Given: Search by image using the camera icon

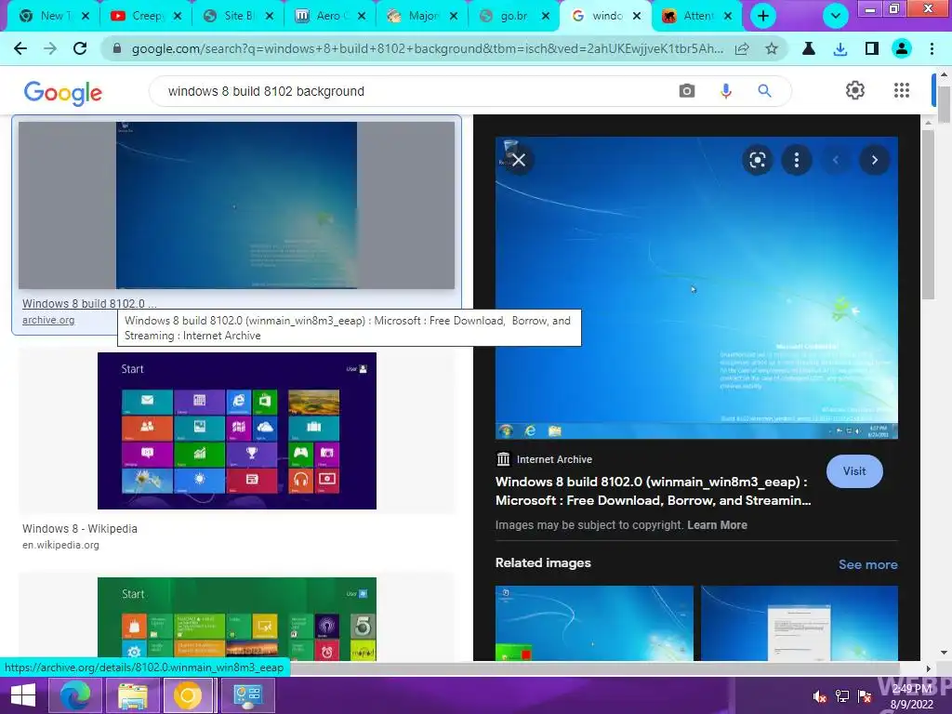Looking at the screenshot, I should [x=687, y=91].
